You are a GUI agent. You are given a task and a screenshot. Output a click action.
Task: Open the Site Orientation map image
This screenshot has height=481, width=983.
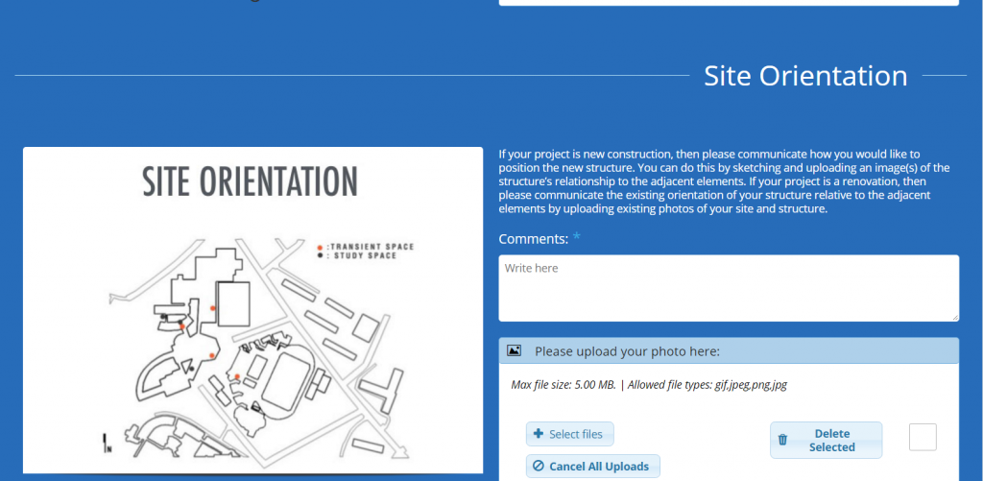coord(252,309)
